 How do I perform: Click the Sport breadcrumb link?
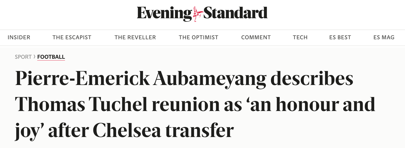[23, 57]
